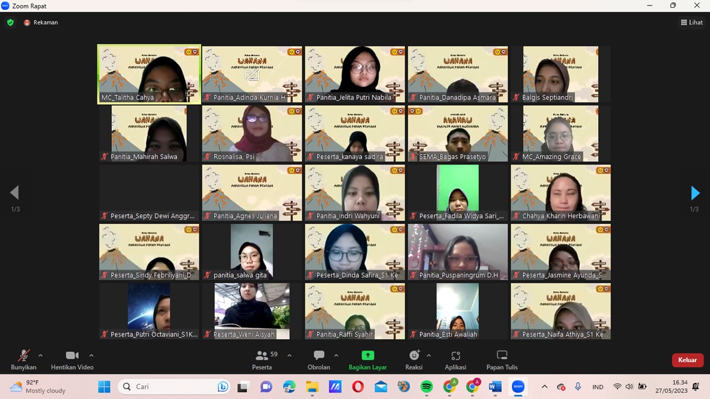The width and height of the screenshot is (710, 399).
Task: Open Papan Tulis whiteboard
Action: [x=502, y=359]
